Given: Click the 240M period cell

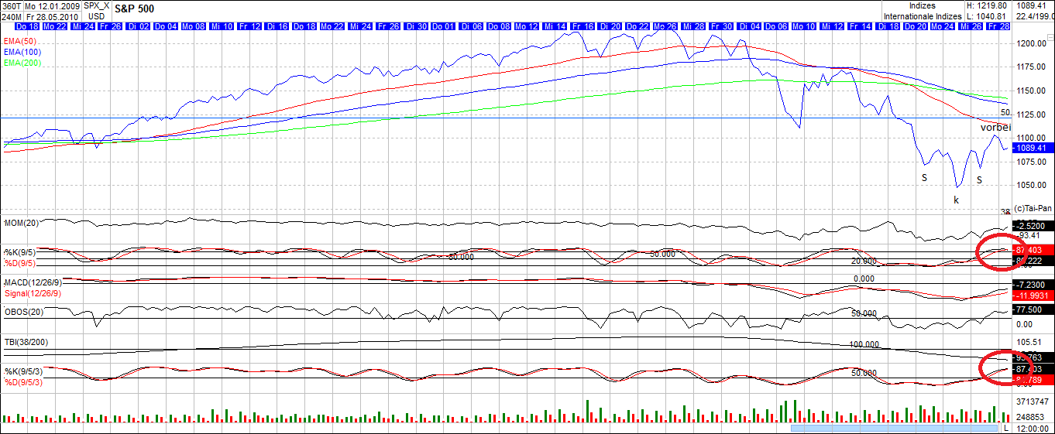Looking at the screenshot, I should 12,15.
